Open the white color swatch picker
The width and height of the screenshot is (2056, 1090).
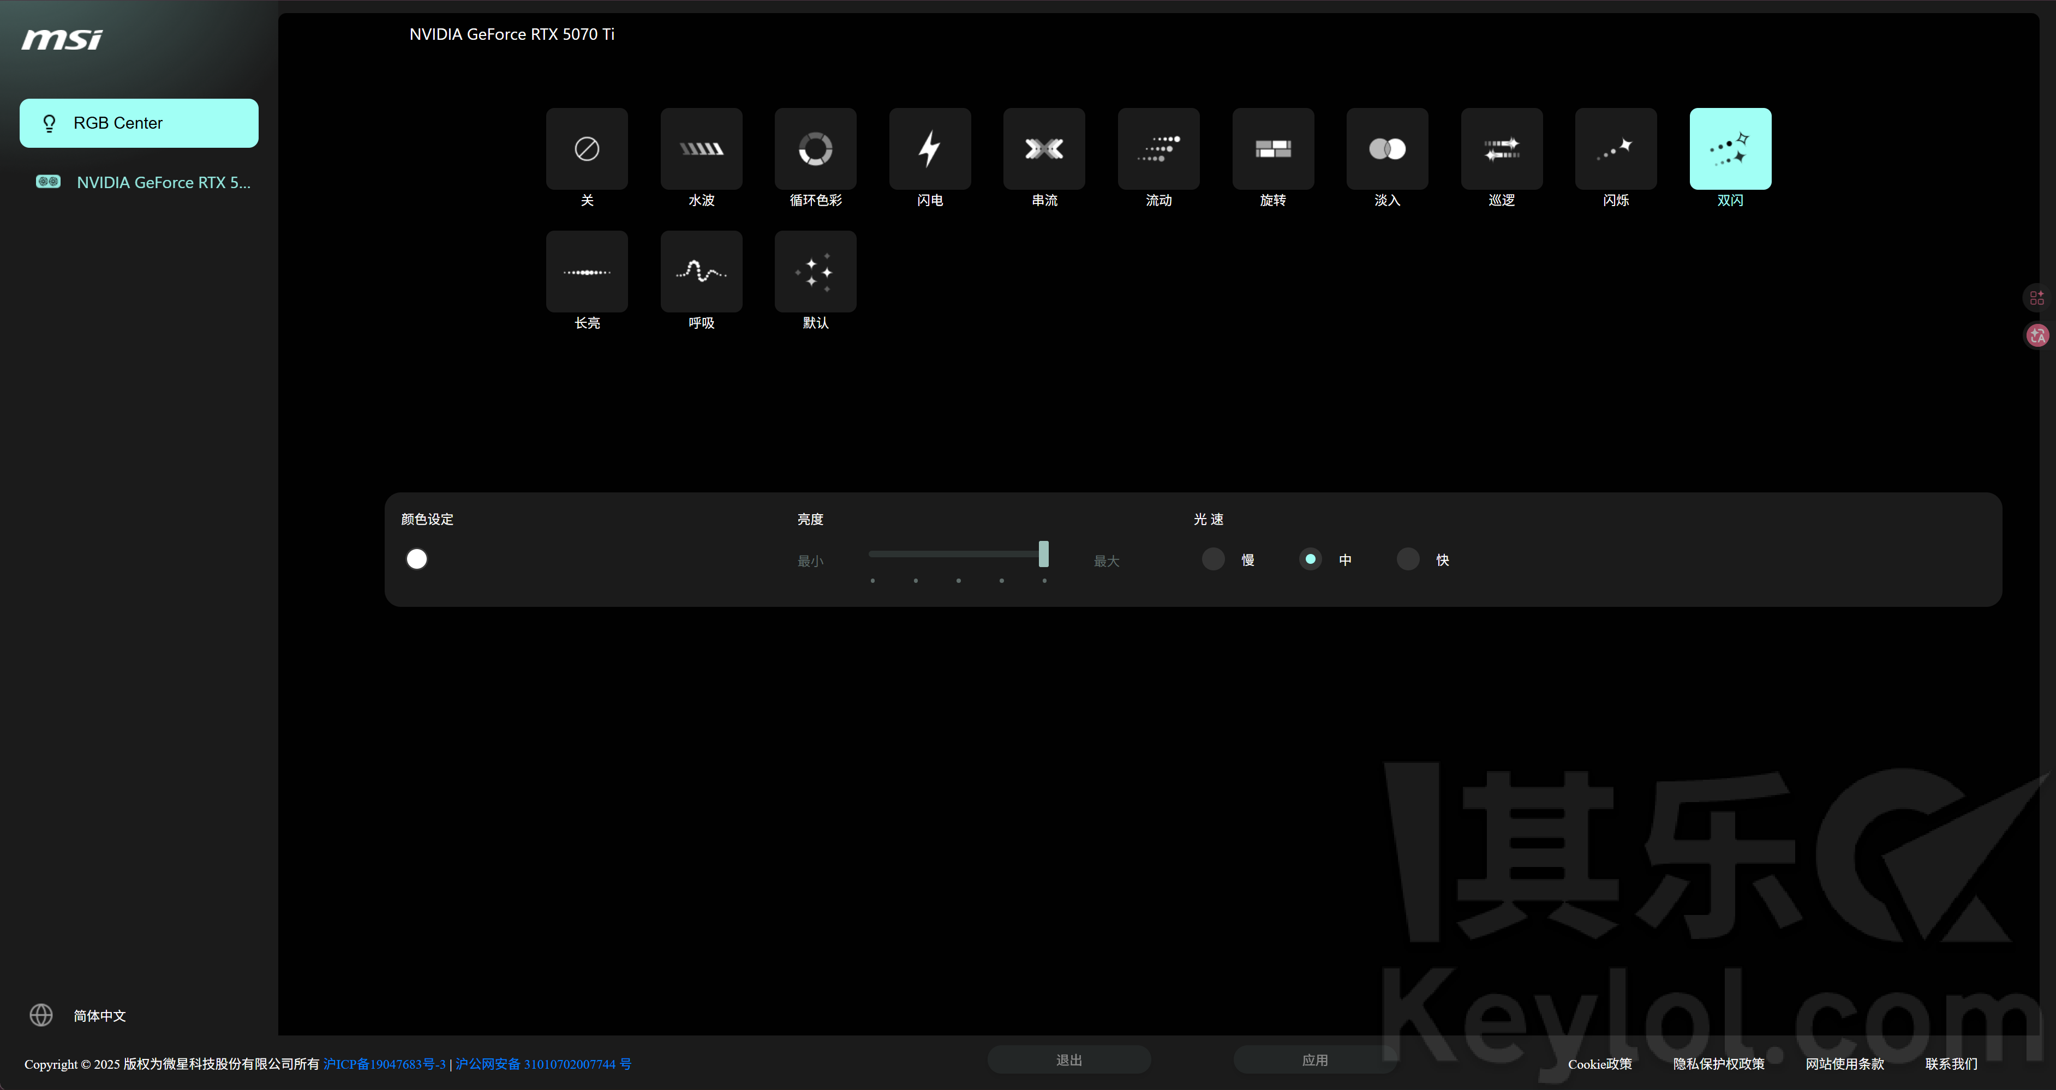[x=417, y=559]
